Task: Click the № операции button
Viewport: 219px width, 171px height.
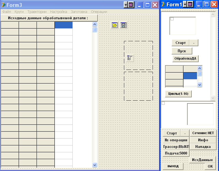Action: [x=176, y=140]
